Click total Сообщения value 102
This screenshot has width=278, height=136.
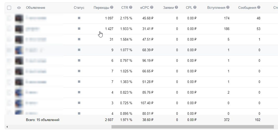(258, 120)
